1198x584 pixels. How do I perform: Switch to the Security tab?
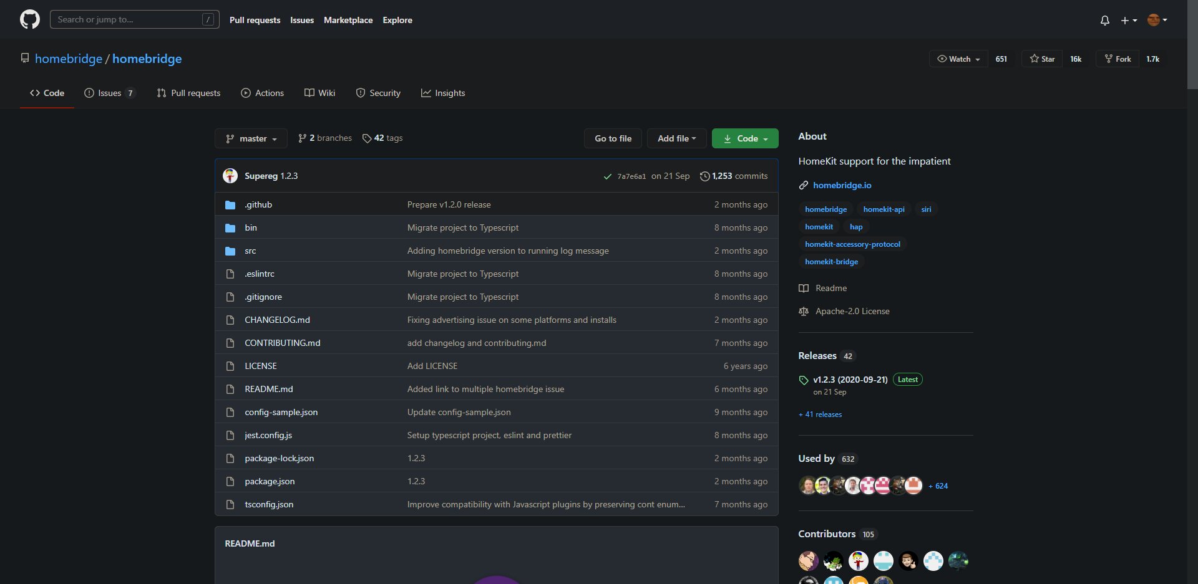(x=378, y=93)
